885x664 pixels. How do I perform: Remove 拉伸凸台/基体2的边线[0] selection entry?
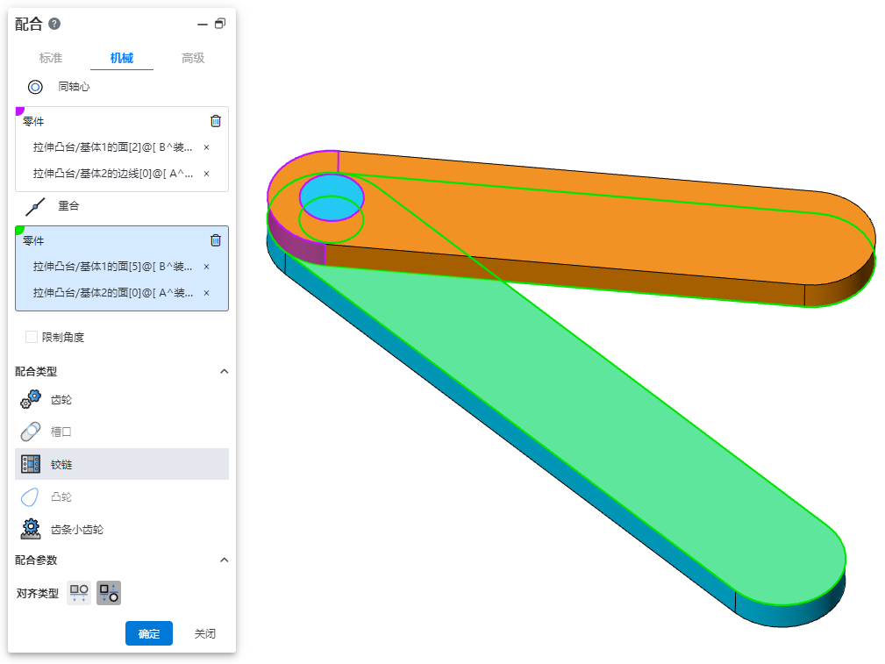pyautogui.click(x=206, y=174)
